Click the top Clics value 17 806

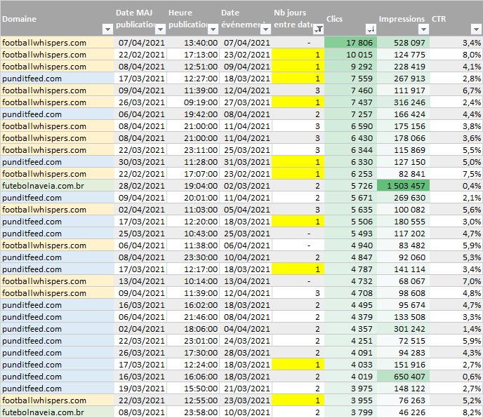(360, 43)
